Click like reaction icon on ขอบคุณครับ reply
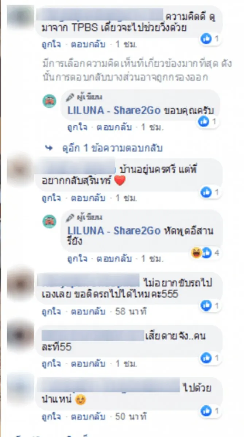Screen dimensions: 244x437 (203, 122)
